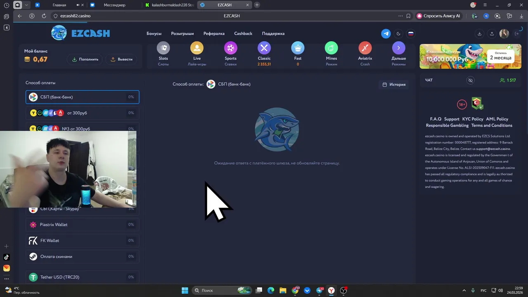Open the Aviatrix crash icon
Screen dimensions: 528x297
365,48
